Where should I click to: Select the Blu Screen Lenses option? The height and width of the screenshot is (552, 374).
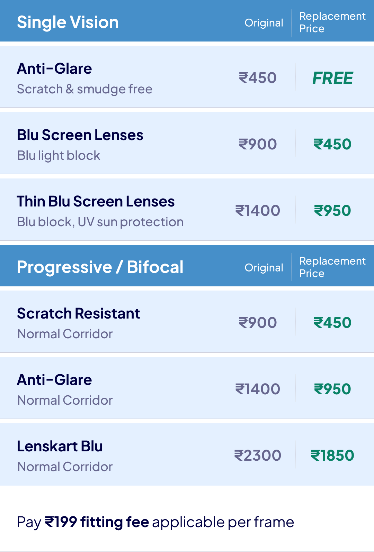click(80, 135)
